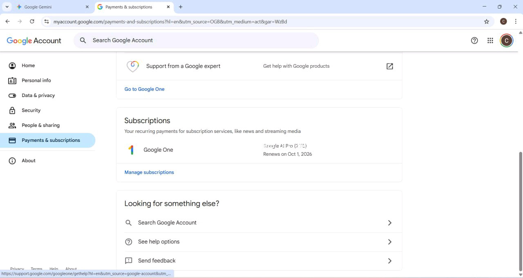Click the Google One logo icon
The height and width of the screenshot is (278, 523).
pyautogui.click(x=131, y=150)
